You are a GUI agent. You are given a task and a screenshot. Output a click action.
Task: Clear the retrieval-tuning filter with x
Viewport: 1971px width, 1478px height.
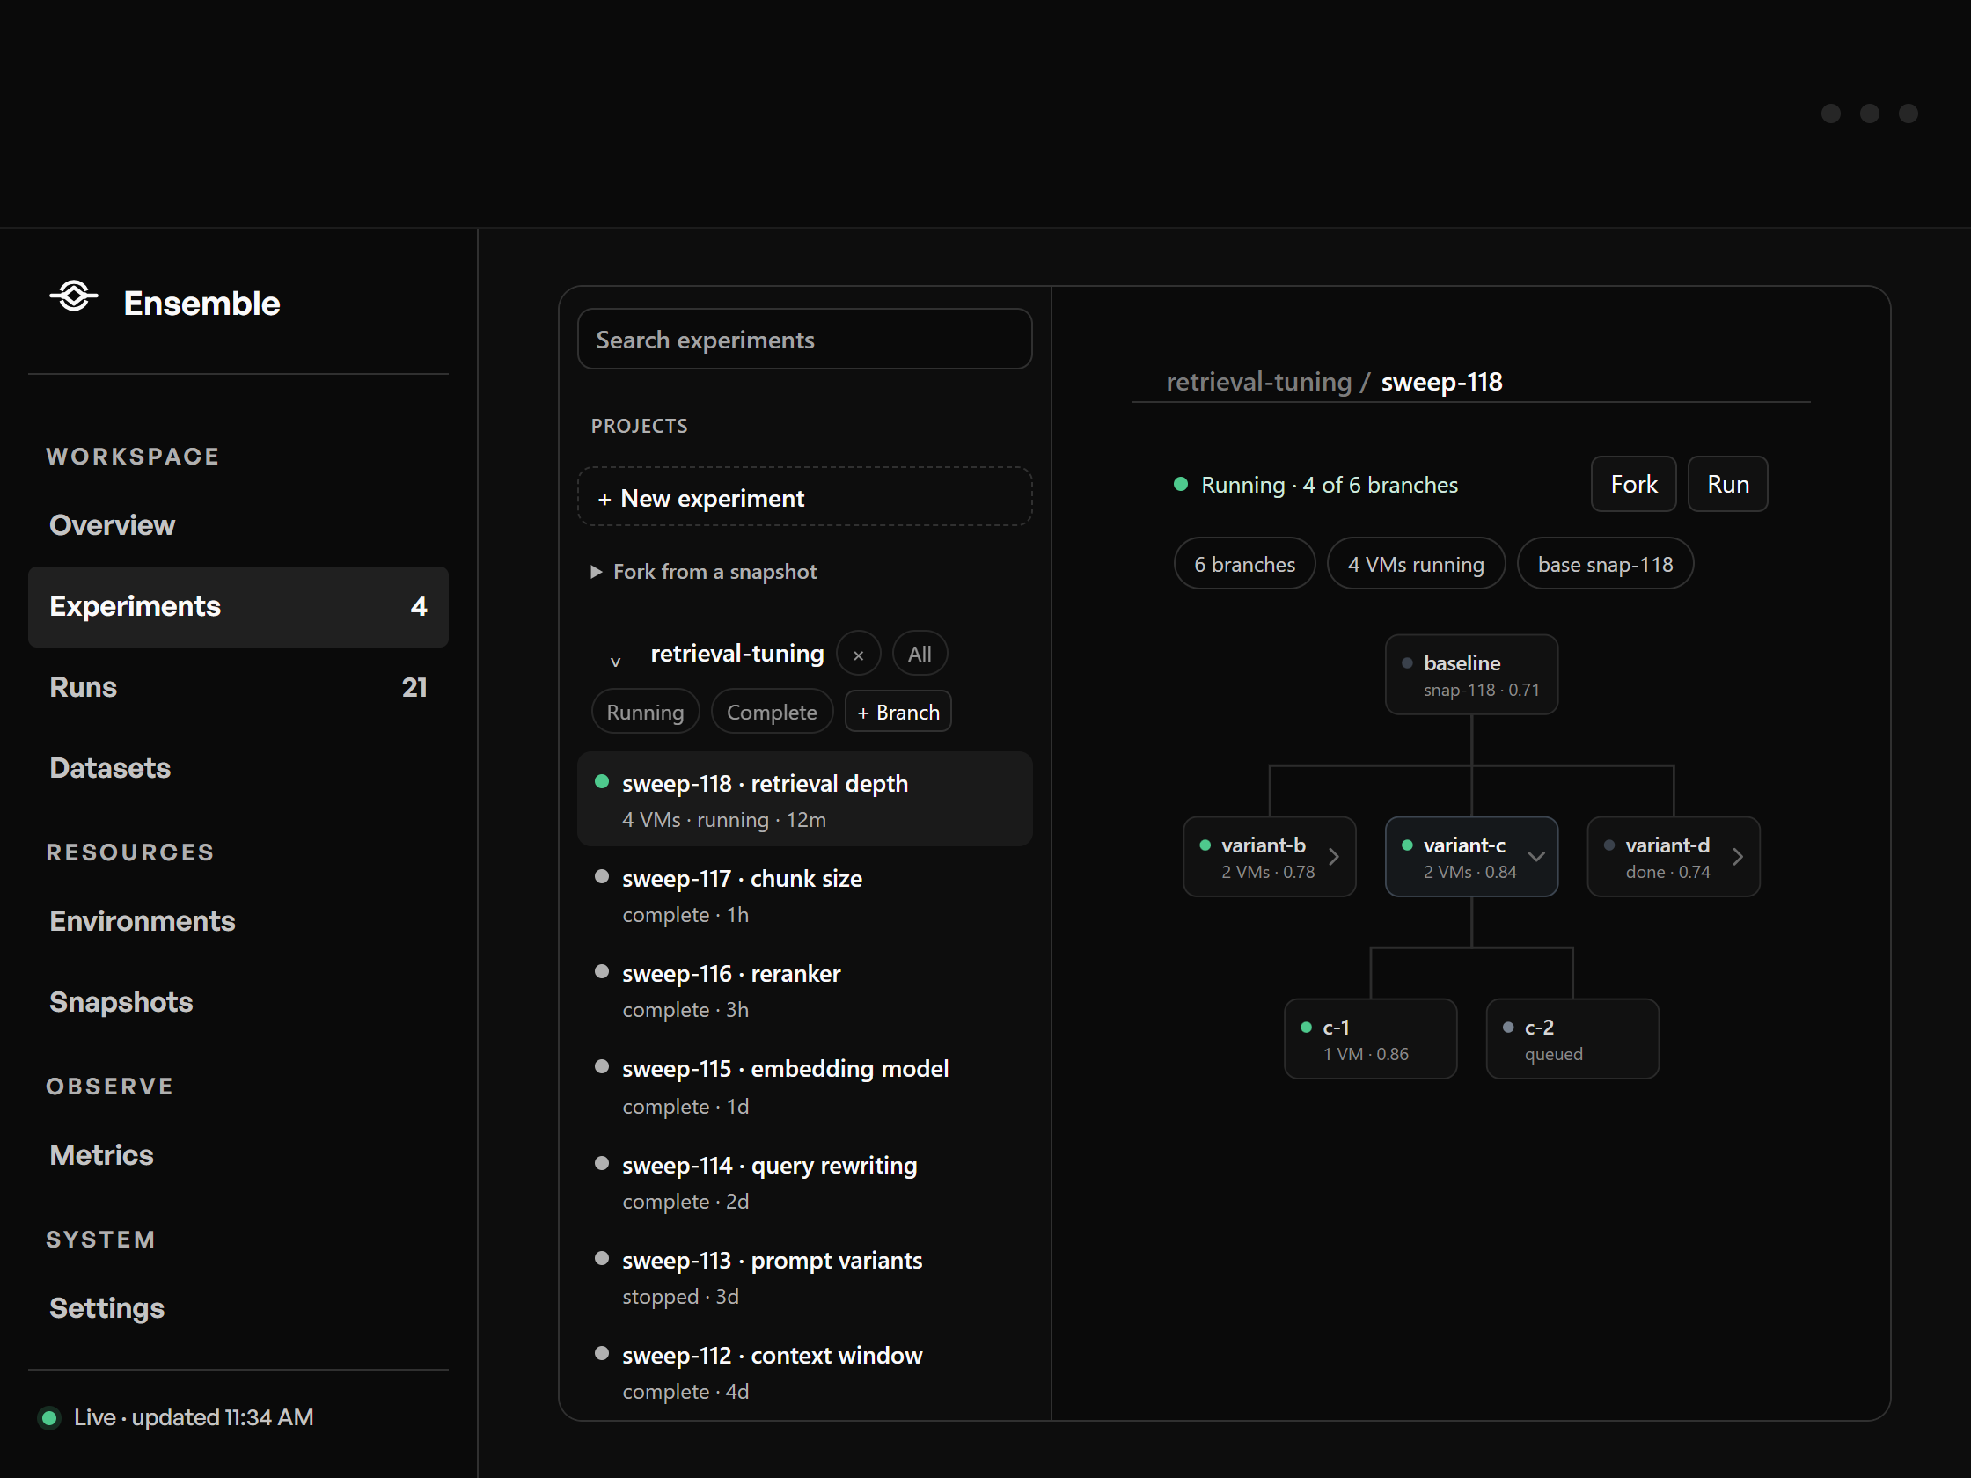point(858,655)
